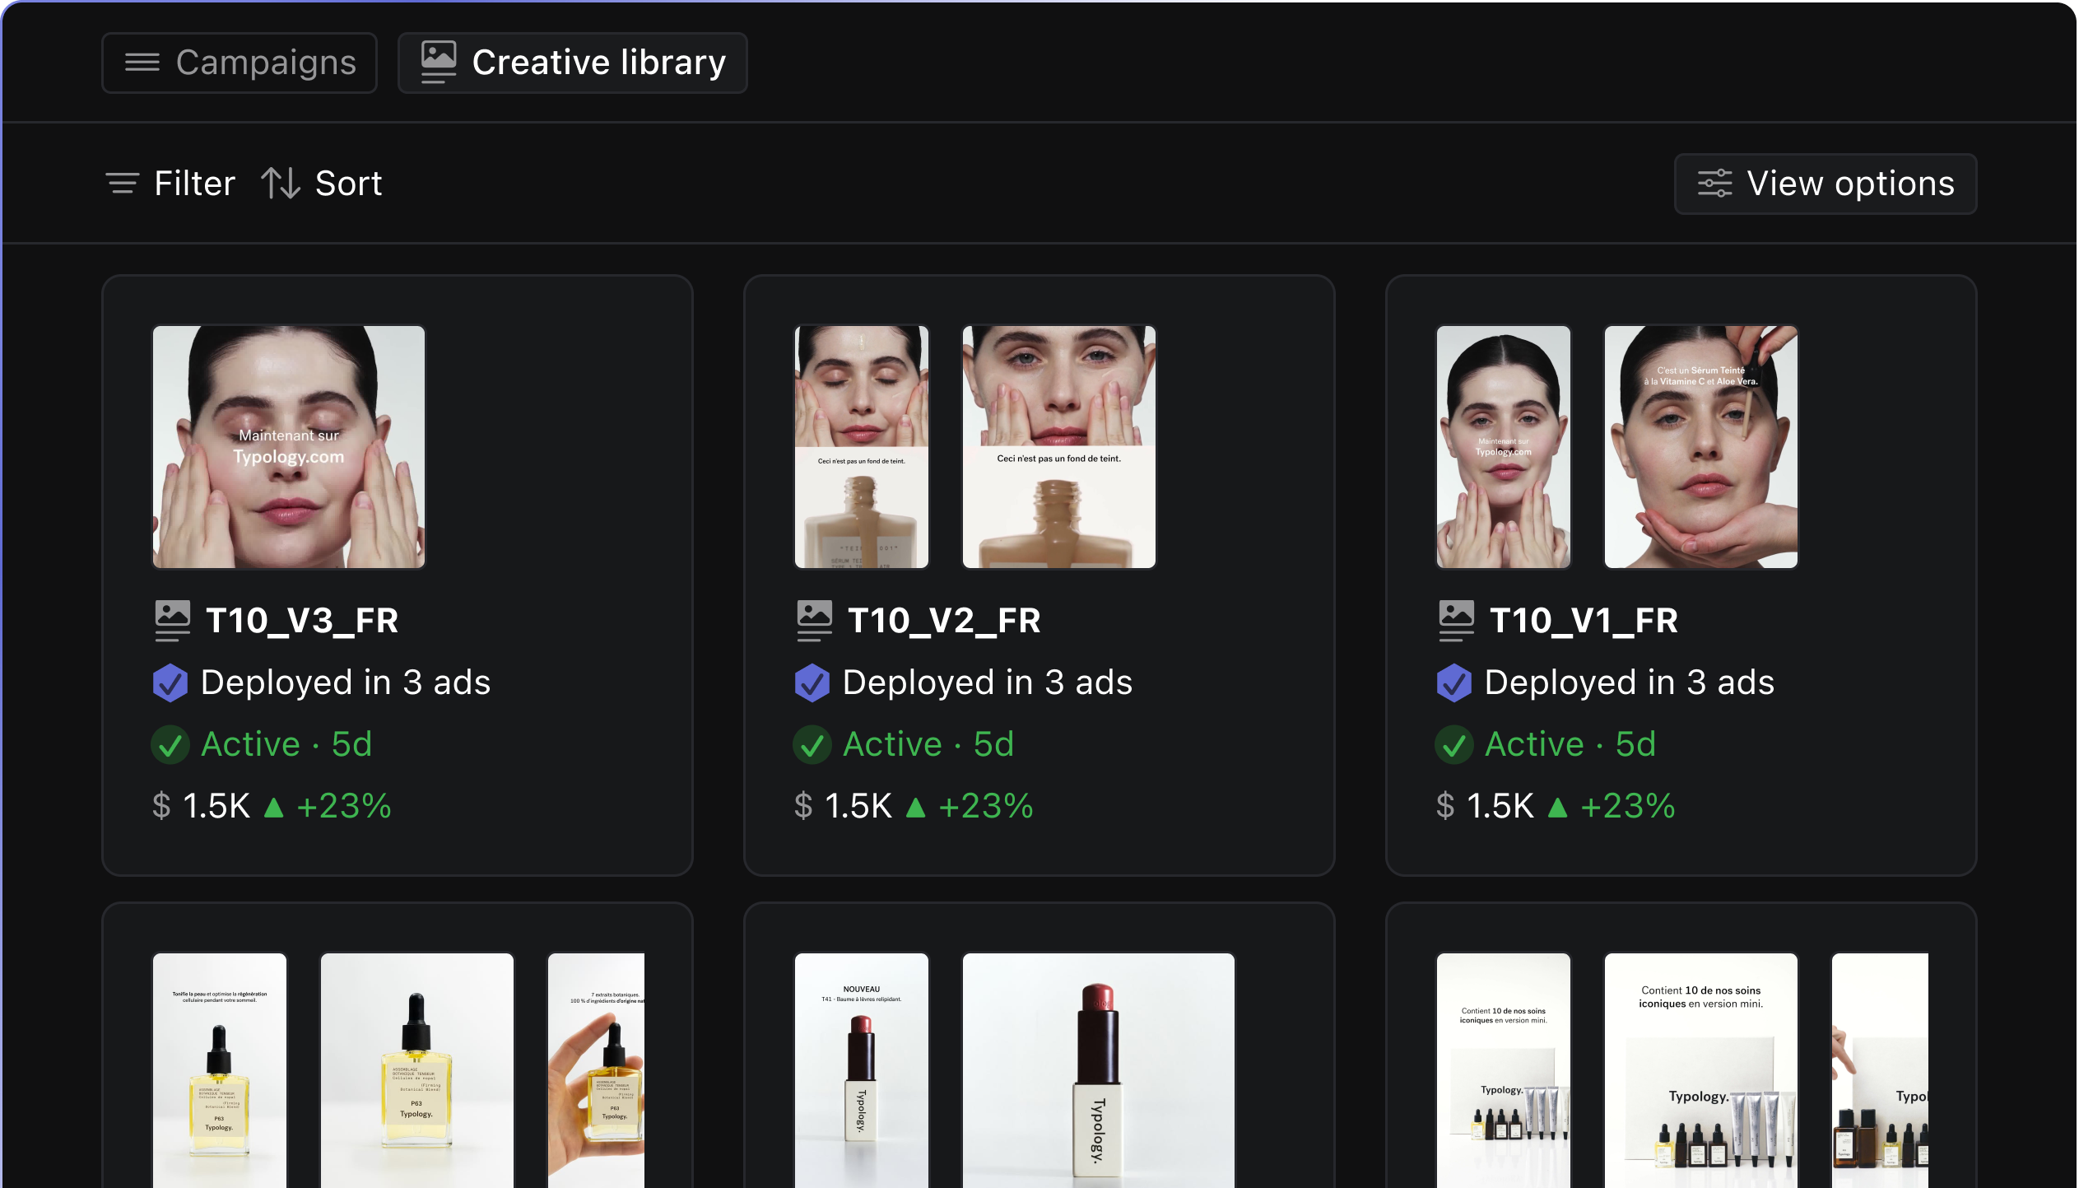This screenshot has width=2079, height=1188.
Task: Click the deployed badge icon on T10_V2_FR
Action: pyautogui.click(x=812, y=683)
